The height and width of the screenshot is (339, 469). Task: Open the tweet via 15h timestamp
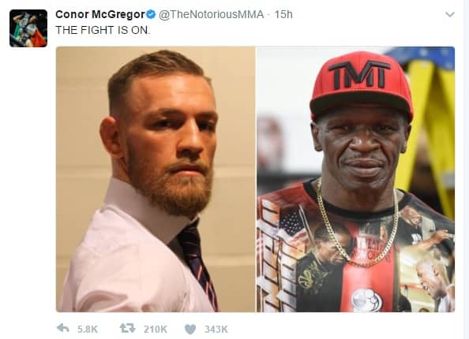[283, 14]
